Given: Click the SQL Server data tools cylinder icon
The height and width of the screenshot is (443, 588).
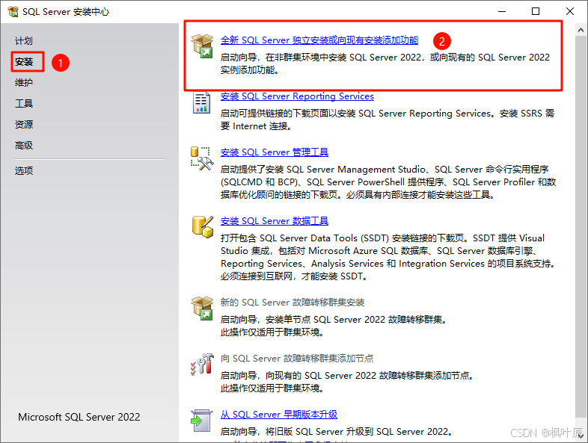Looking at the screenshot, I should coord(203,227).
